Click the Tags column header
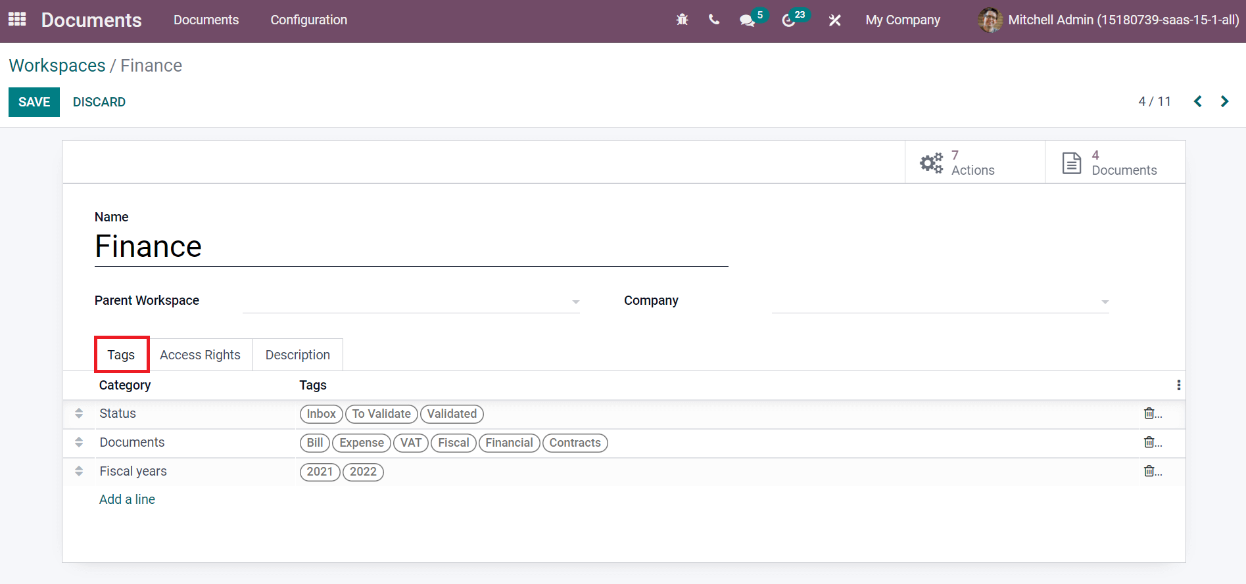The image size is (1246, 584). pos(313,385)
